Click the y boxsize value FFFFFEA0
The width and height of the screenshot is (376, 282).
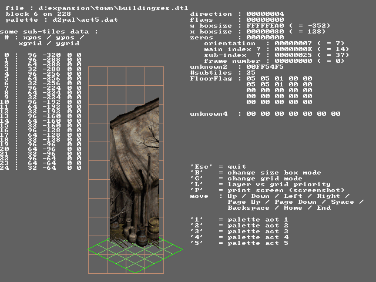pos(265,26)
